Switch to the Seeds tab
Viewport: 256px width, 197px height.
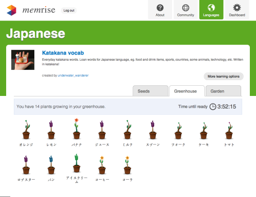click(x=151, y=91)
